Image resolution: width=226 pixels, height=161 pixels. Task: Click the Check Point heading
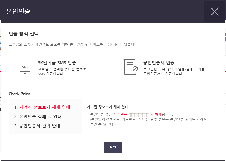19,94
